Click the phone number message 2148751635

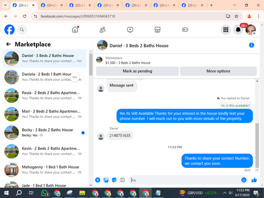[x=120, y=136]
